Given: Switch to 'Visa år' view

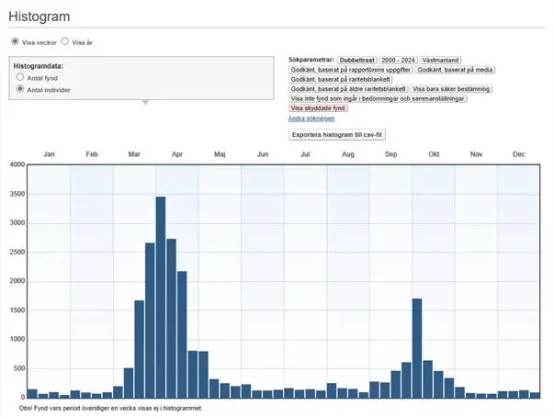Looking at the screenshot, I should pos(65,42).
